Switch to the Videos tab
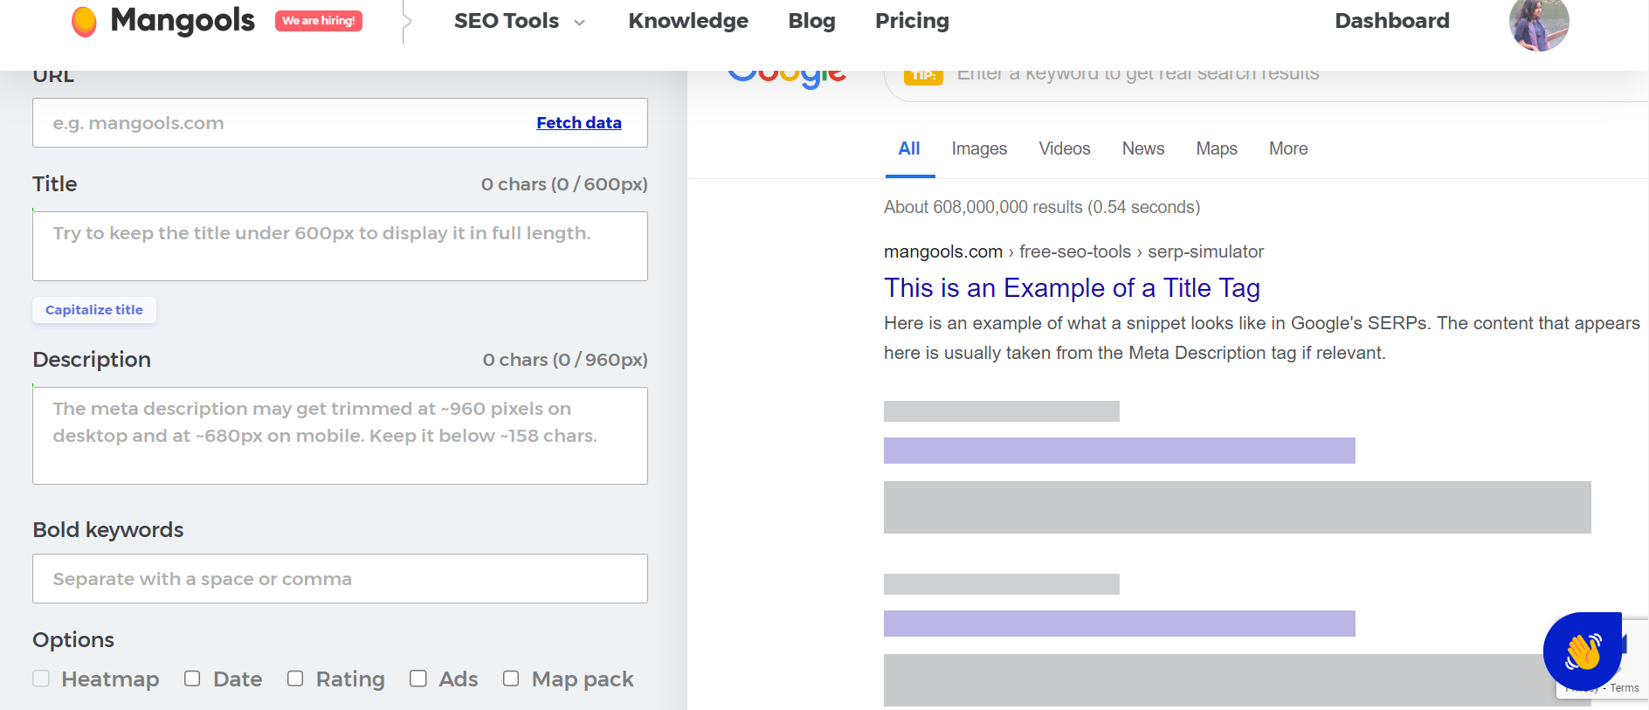Screen dimensions: 1649x710 (1065, 149)
